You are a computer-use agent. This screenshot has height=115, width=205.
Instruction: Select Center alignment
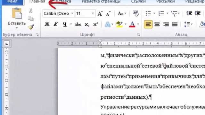click(157, 24)
